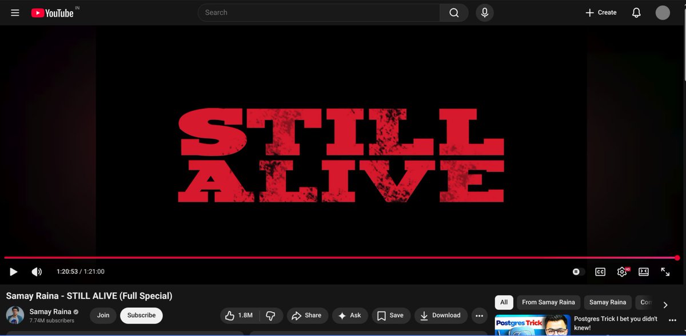Image resolution: width=686 pixels, height=336 pixels.
Task: Open more actions ellipsis menu
Action: click(x=479, y=315)
